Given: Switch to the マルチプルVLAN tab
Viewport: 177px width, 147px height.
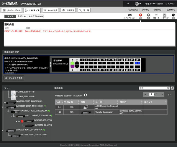Looking at the screenshot, I should click(x=35, y=17).
